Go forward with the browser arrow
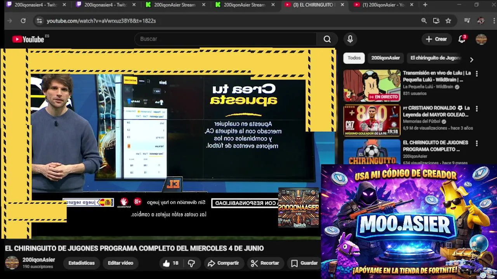The image size is (497, 279). point(10,21)
